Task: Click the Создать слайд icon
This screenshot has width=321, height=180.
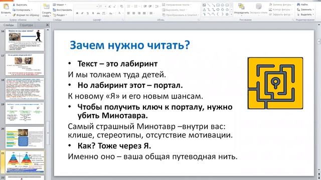Action: 46,7
